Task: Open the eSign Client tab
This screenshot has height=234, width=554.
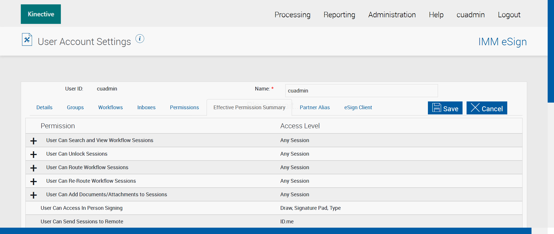Action: (358, 107)
